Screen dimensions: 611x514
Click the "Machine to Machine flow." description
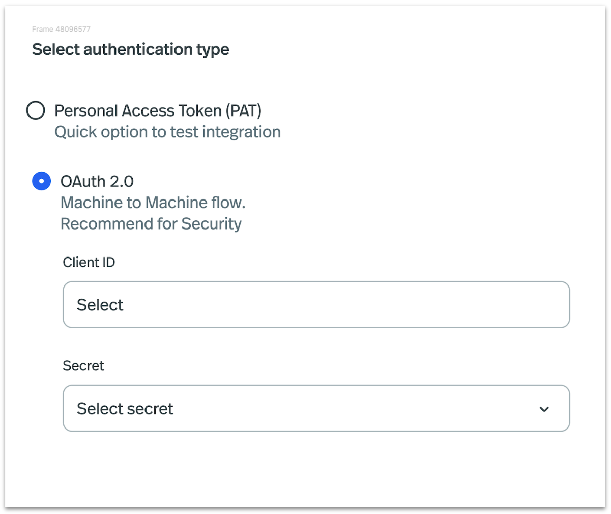[153, 203]
